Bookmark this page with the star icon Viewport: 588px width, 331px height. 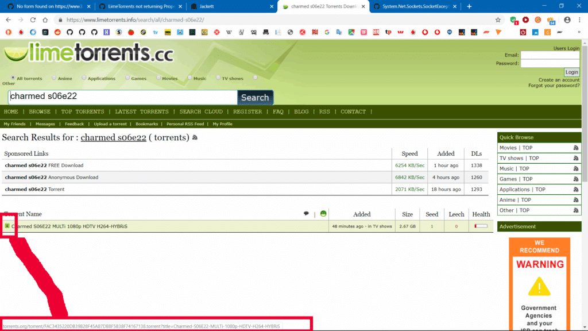[x=498, y=20]
